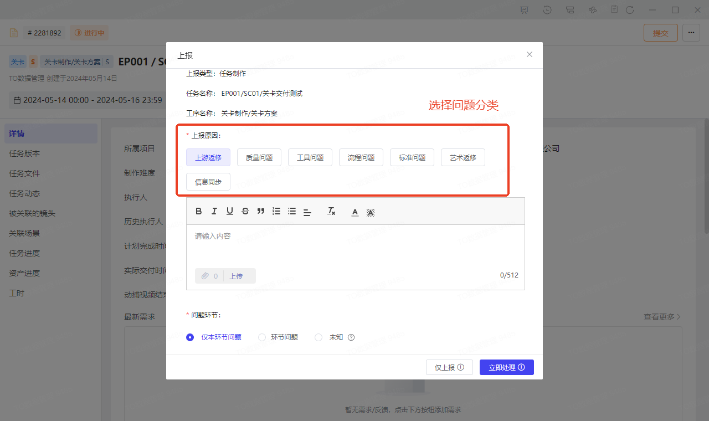This screenshot has height=421, width=709.
Task: Toggle bold formatting in the editor
Action: 199,211
